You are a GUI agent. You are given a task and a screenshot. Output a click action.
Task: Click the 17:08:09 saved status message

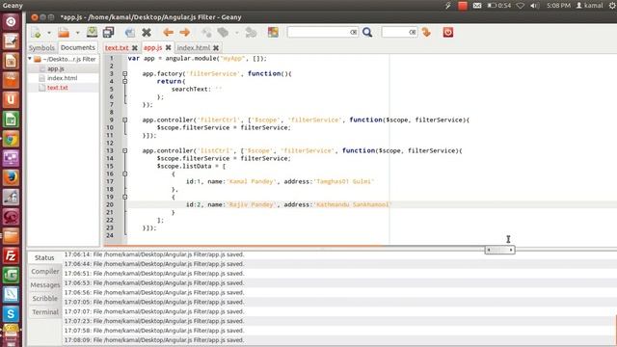point(154,340)
